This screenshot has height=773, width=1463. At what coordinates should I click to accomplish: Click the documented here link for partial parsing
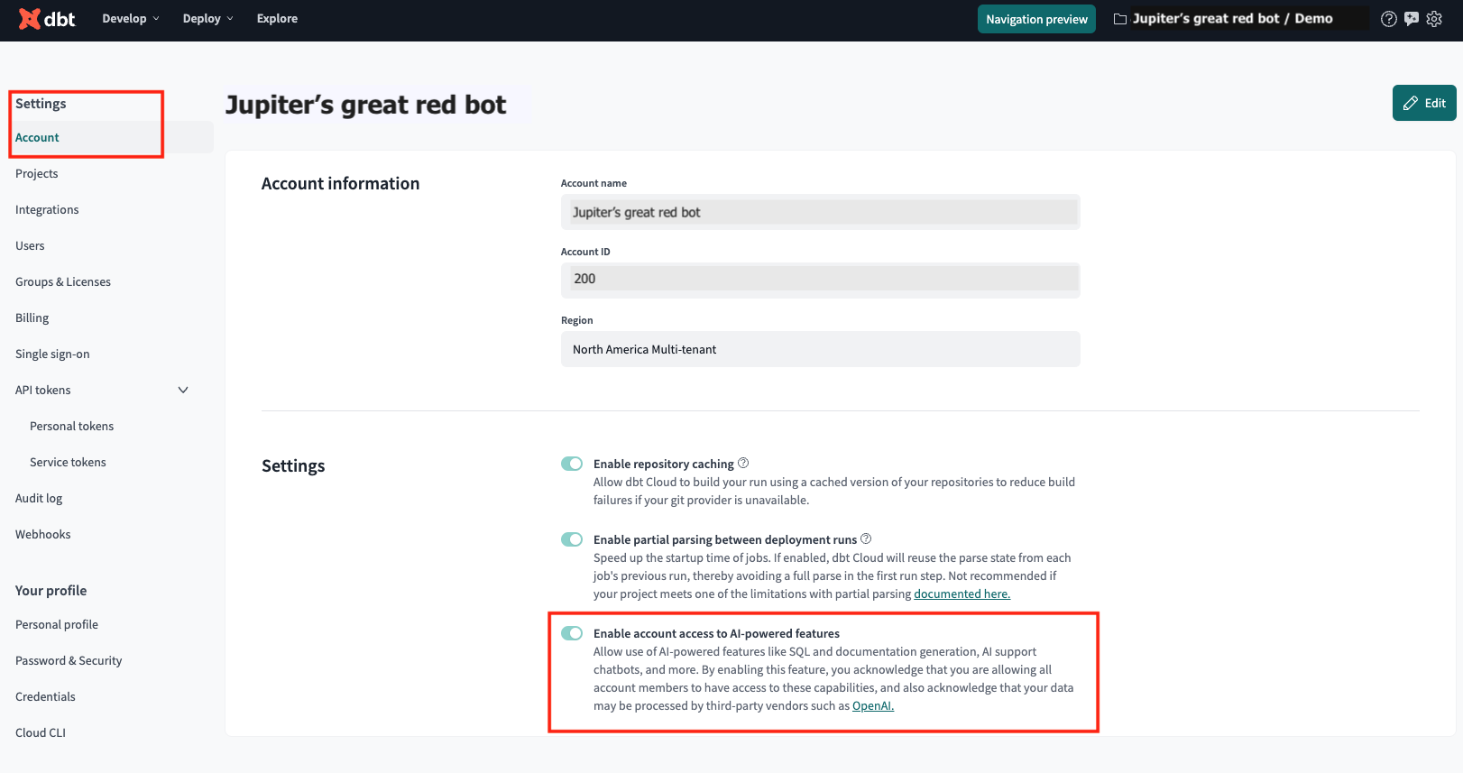[962, 594]
